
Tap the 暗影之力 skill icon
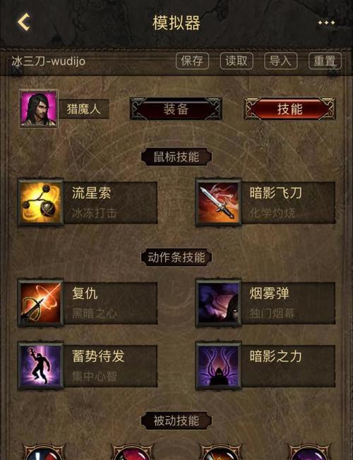(x=218, y=365)
